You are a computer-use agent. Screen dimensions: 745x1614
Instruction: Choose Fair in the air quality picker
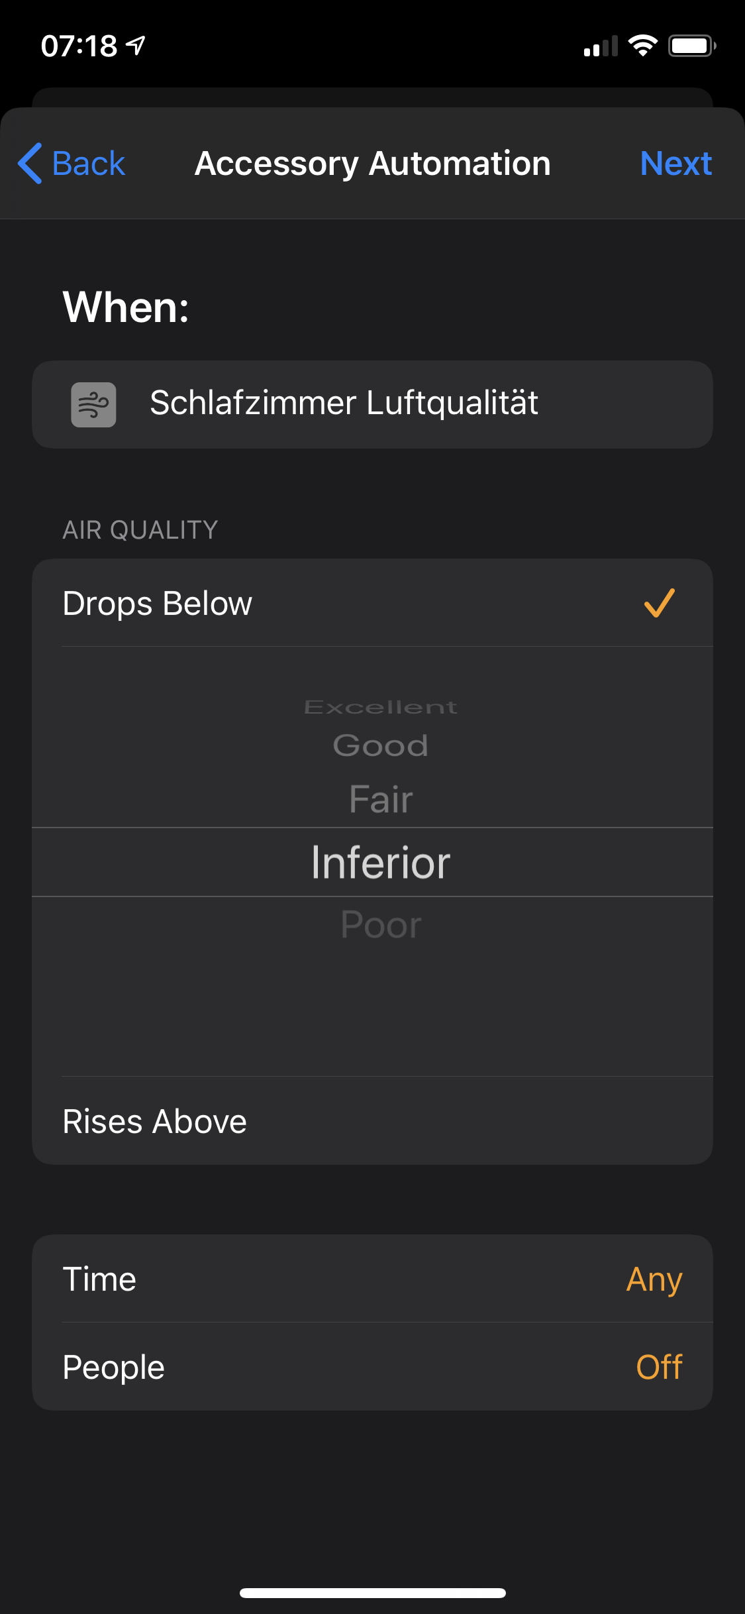(x=381, y=799)
